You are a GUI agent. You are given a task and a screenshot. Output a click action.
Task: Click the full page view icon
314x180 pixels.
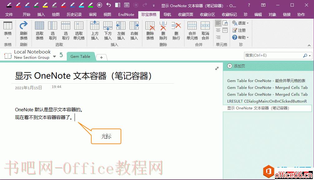click(127, 5)
